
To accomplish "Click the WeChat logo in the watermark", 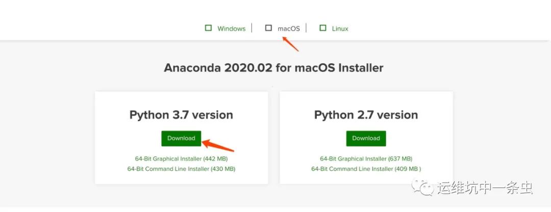I will click(x=423, y=188).
